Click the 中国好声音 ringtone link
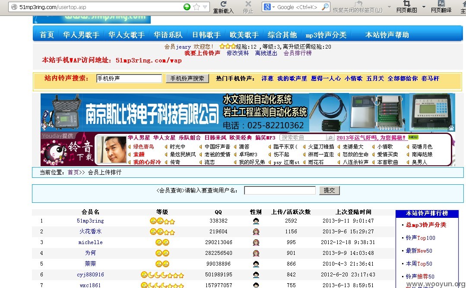This screenshot has height=288, width=466. click(217, 147)
